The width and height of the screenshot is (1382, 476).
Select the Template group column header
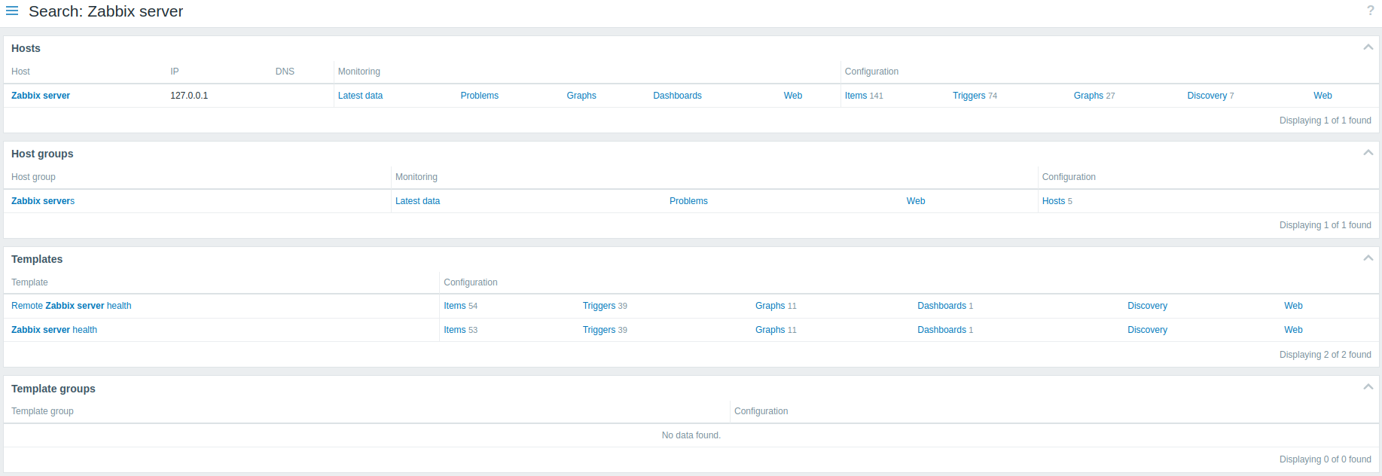(42, 411)
